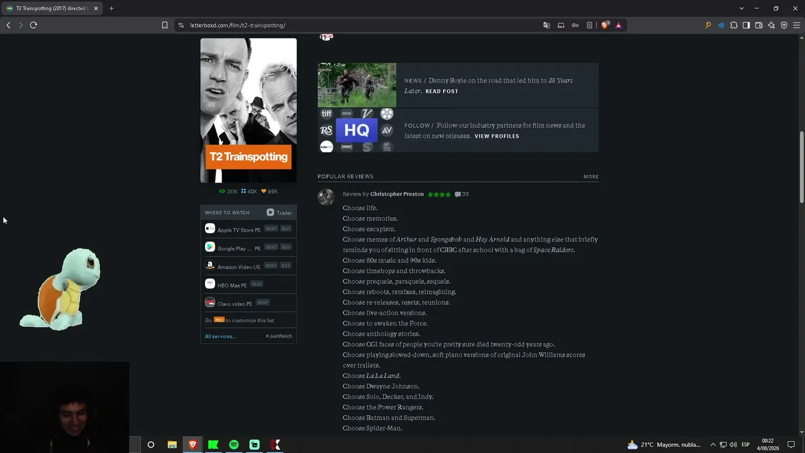
Task: Click Play for HBO Max
Action: [x=257, y=284]
